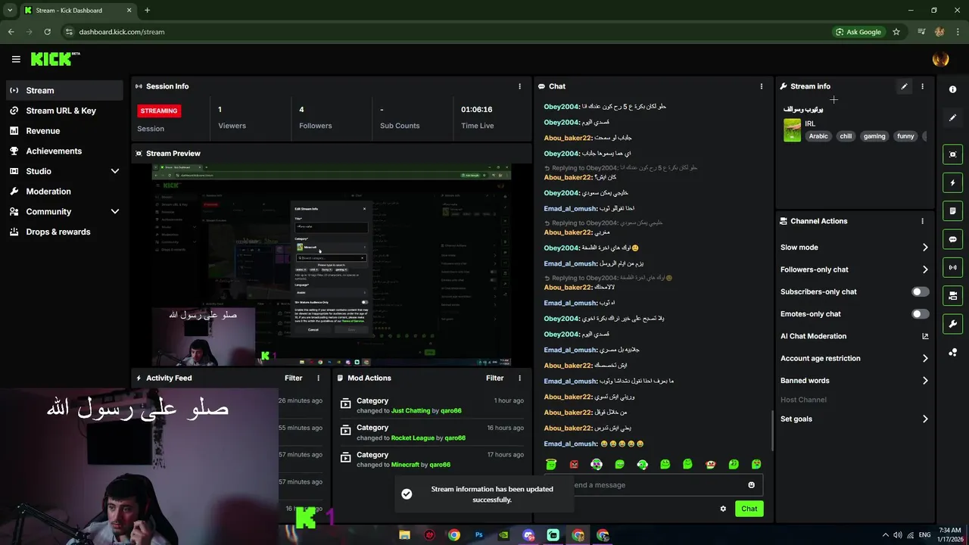Screen dimensions: 969x545
Task: Open the user profile avatar menu
Action: point(940,59)
